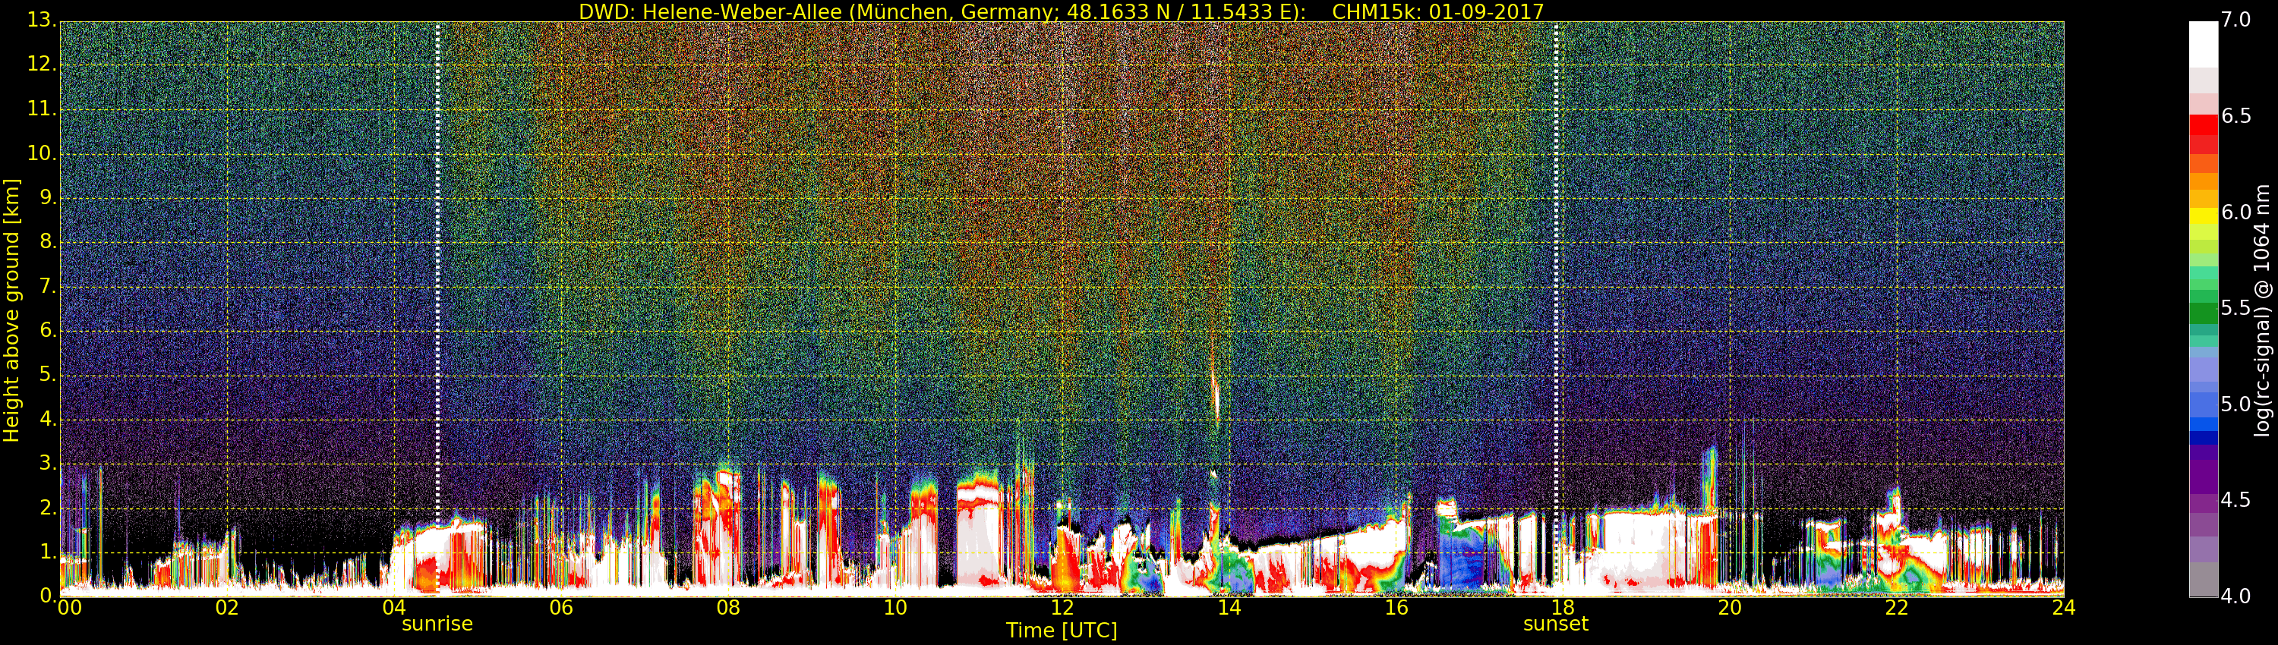Click the sunrise label under the time axis
The height and width of the screenshot is (645, 2278).
pyautogui.click(x=437, y=624)
